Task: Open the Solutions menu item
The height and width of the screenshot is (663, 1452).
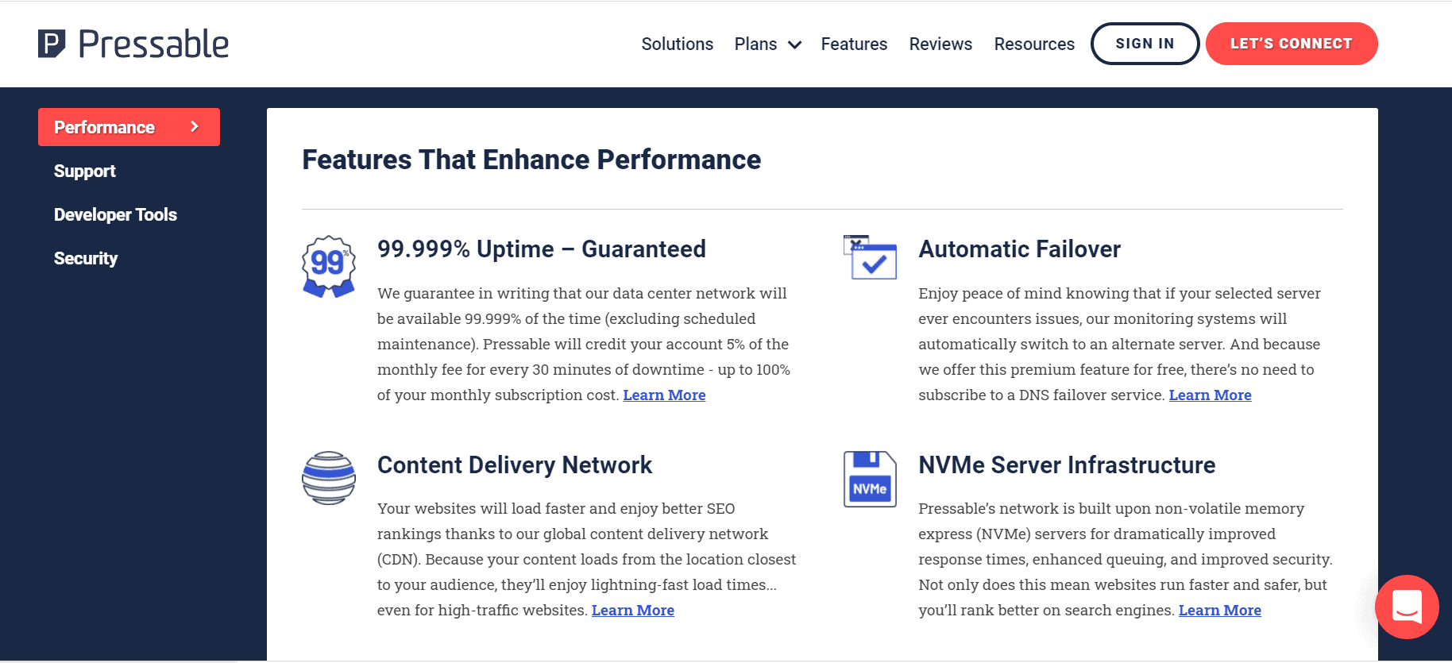Action: (x=677, y=44)
